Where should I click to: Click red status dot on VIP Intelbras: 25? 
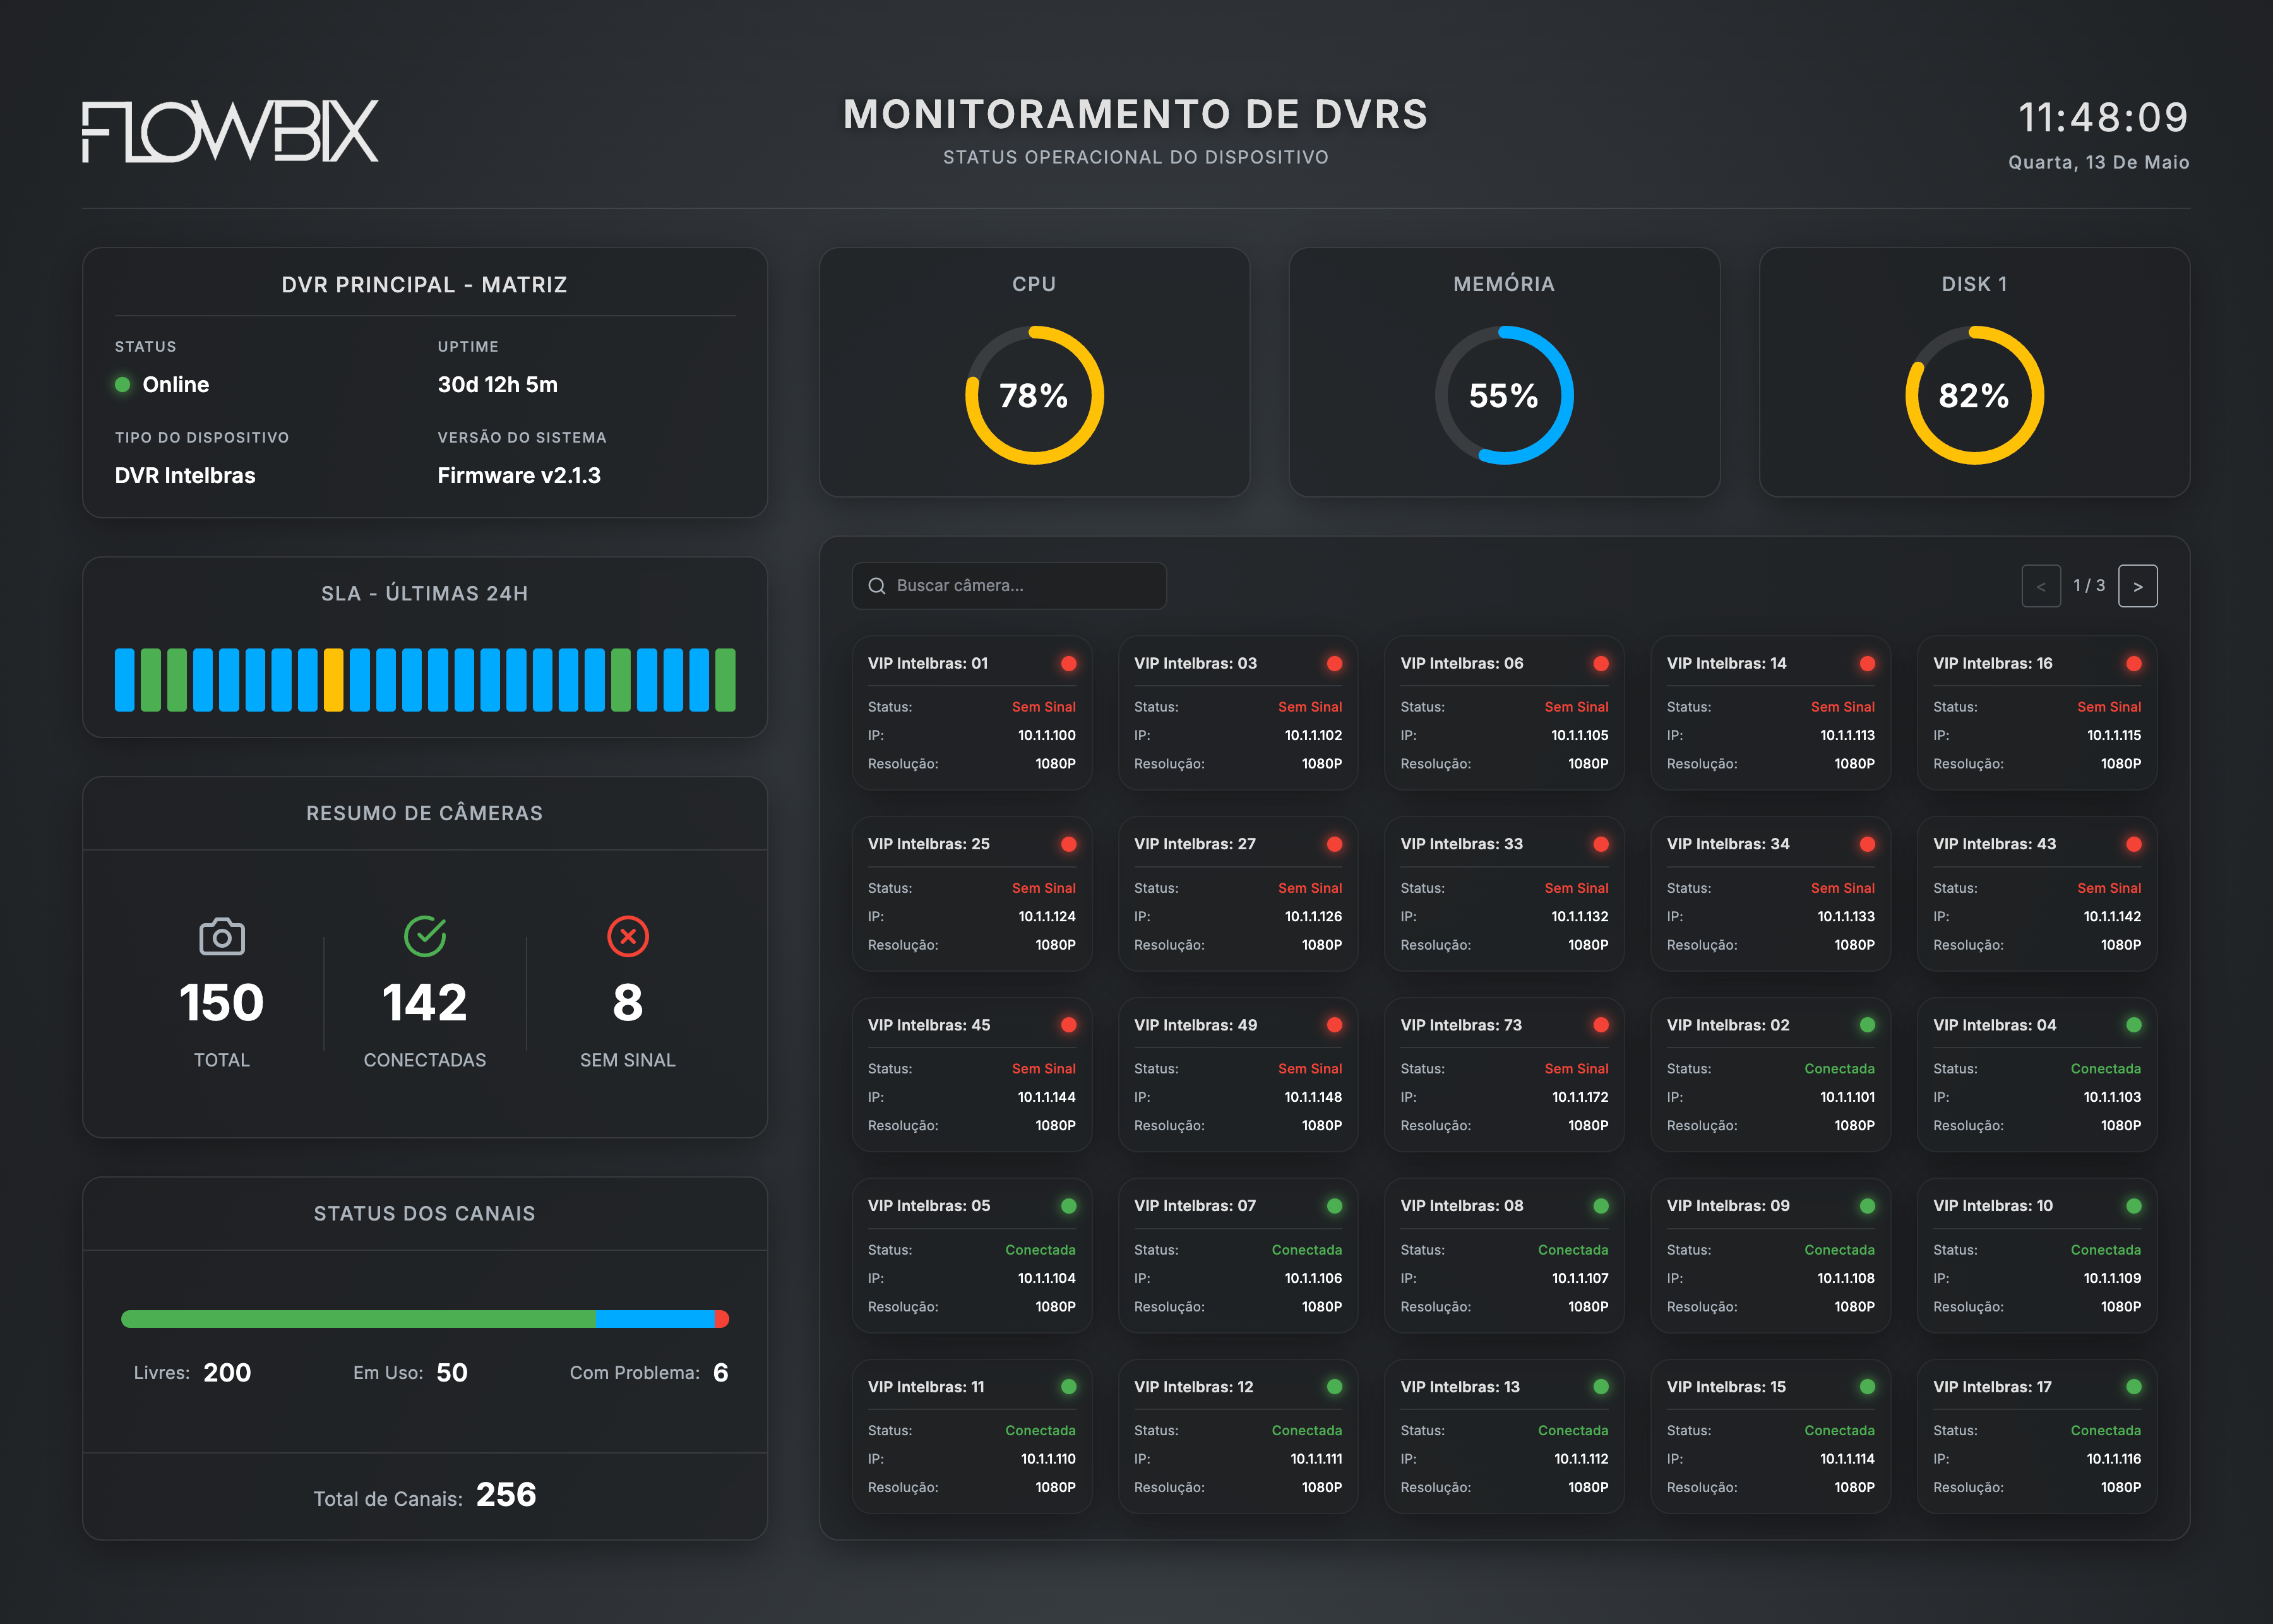click(x=1068, y=844)
